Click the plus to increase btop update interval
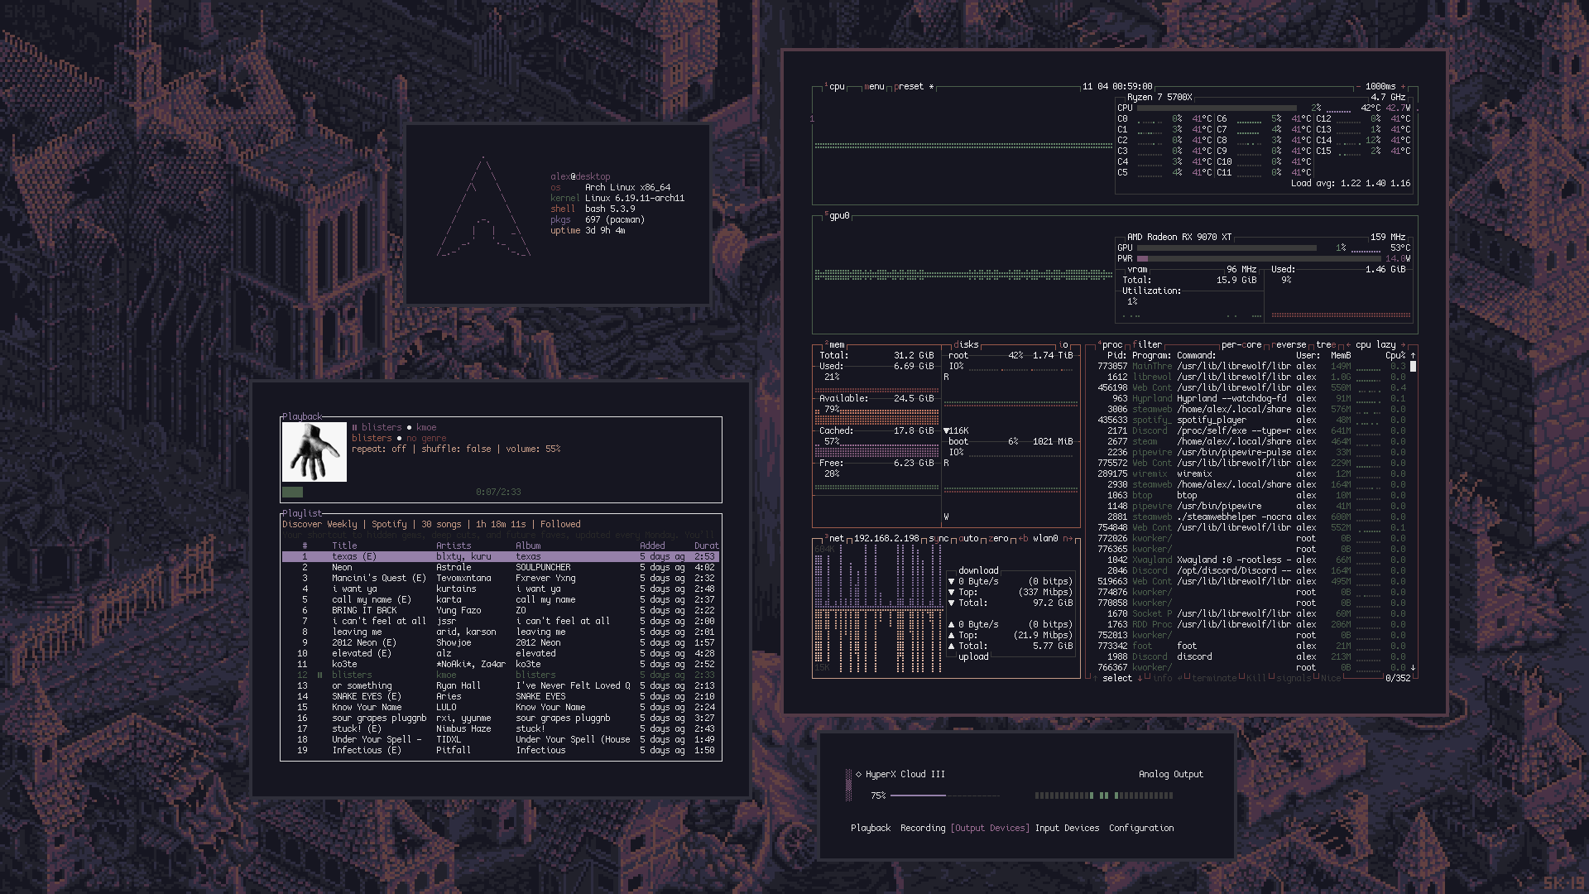 [1404, 86]
